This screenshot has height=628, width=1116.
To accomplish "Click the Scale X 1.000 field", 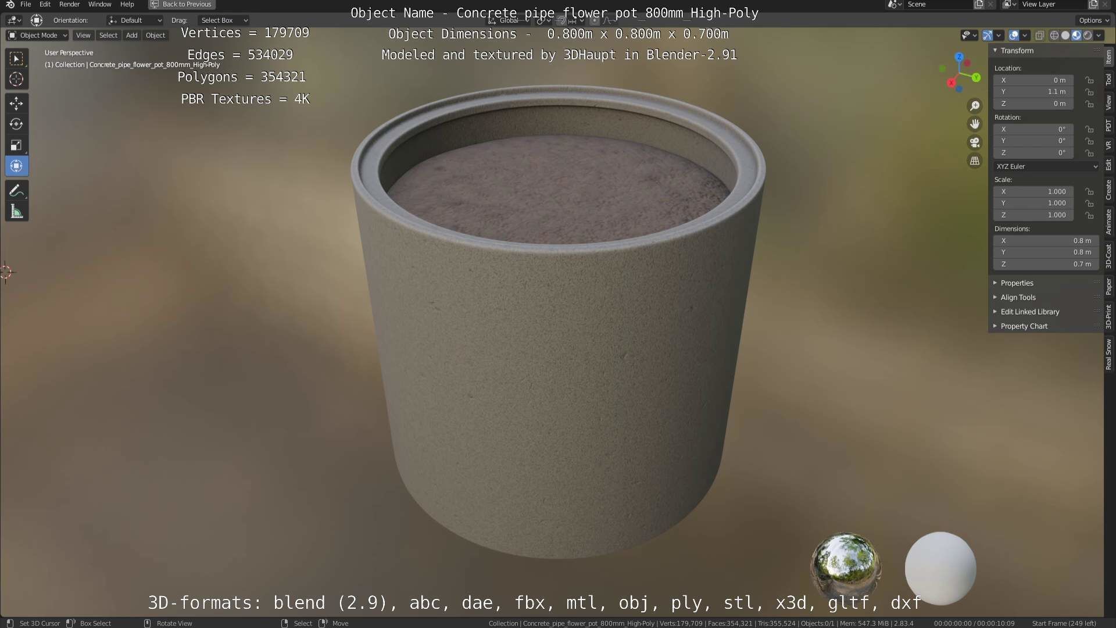I will pyautogui.click(x=1033, y=191).
